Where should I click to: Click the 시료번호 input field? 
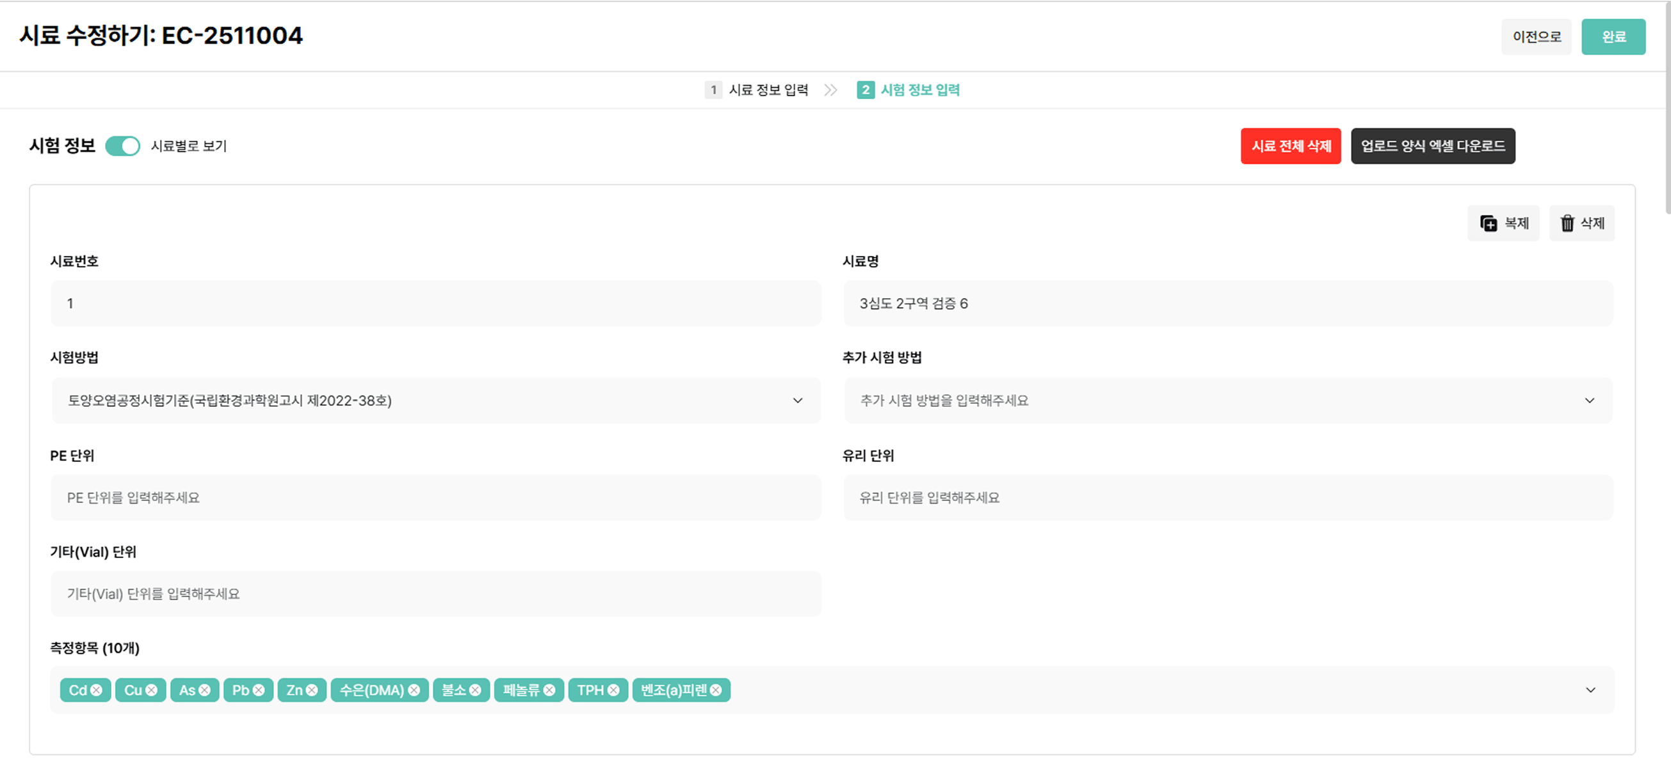click(436, 303)
